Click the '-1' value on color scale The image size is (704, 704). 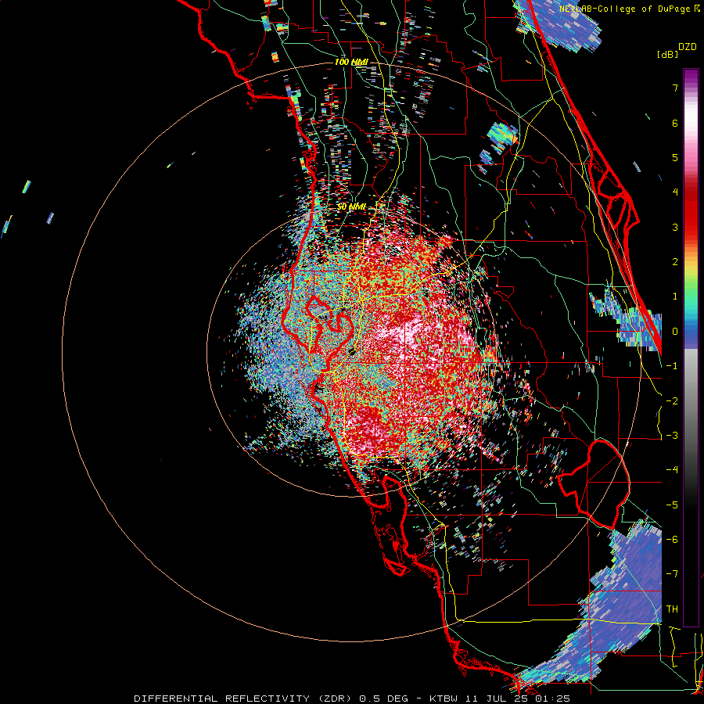coord(672,366)
